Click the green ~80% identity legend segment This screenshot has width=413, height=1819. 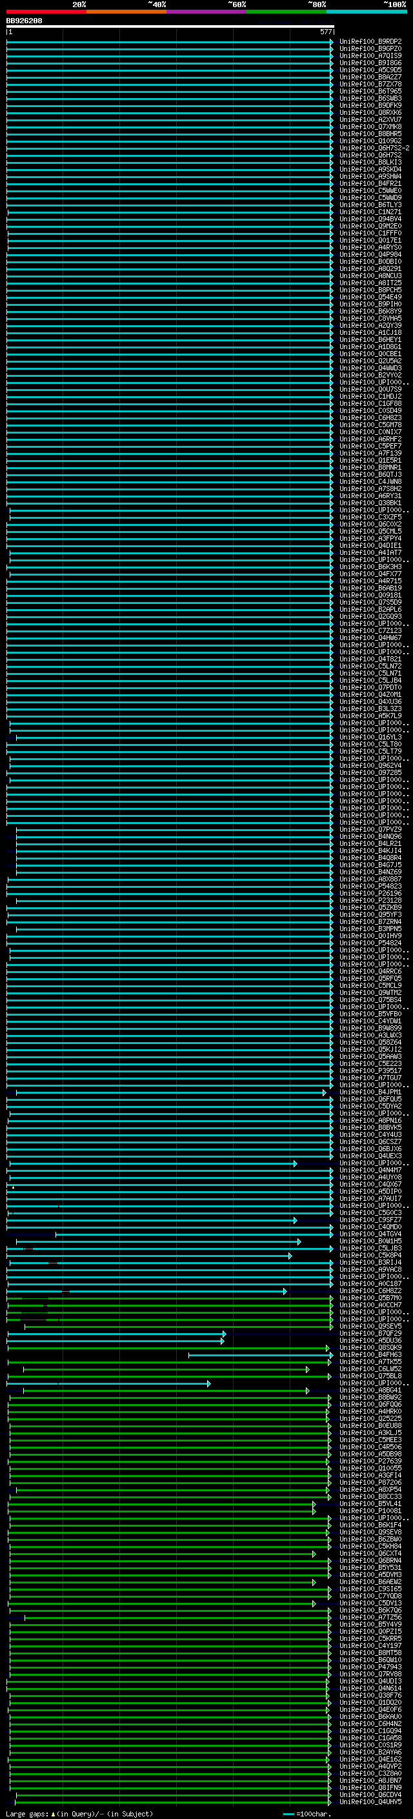tap(287, 12)
